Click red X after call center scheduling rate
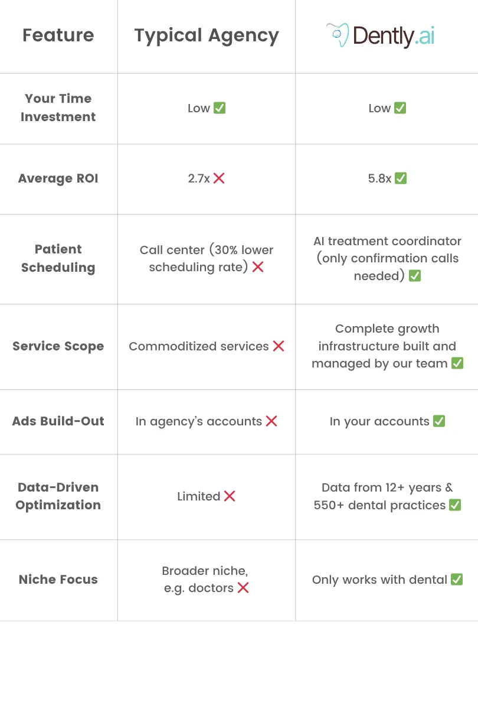The image size is (478, 709). (258, 267)
